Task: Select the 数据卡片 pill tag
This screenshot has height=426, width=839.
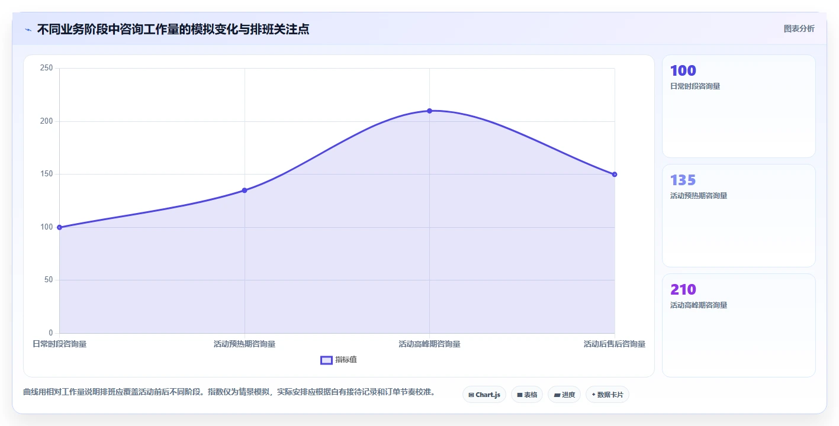Action: click(607, 395)
